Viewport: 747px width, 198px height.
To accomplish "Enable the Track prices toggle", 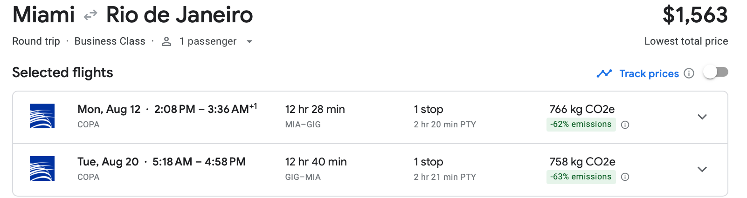I will pos(716,72).
